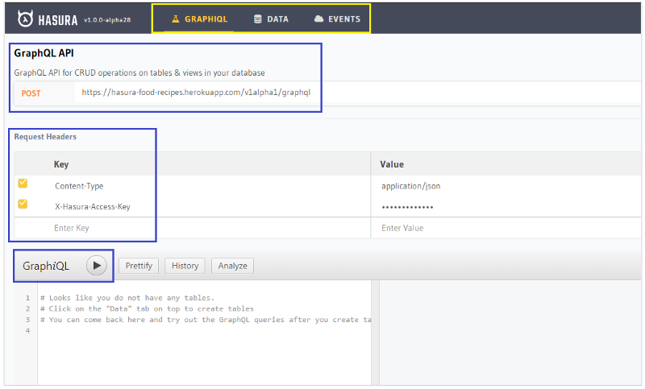
Task: Click the Hasura logo icon
Action: (x=25, y=19)
